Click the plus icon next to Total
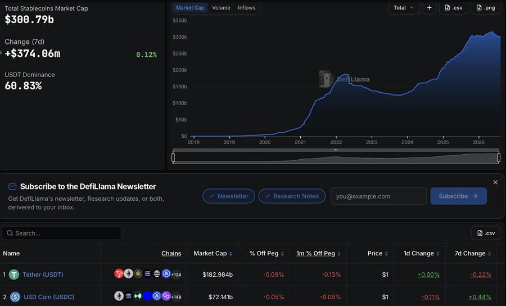The height and width of the screenshot is (306, 506). click(x=429, y=8)
